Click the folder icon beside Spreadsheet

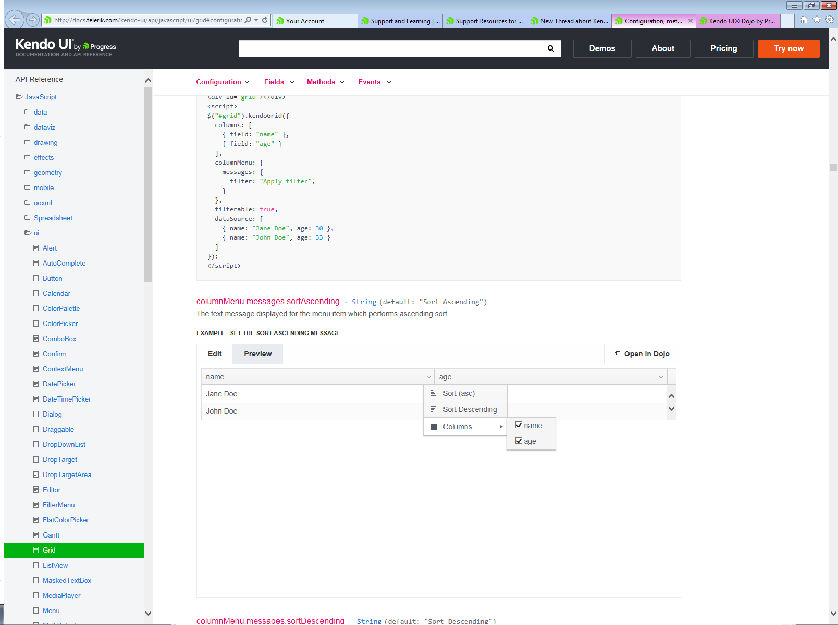tap(28, 218)
